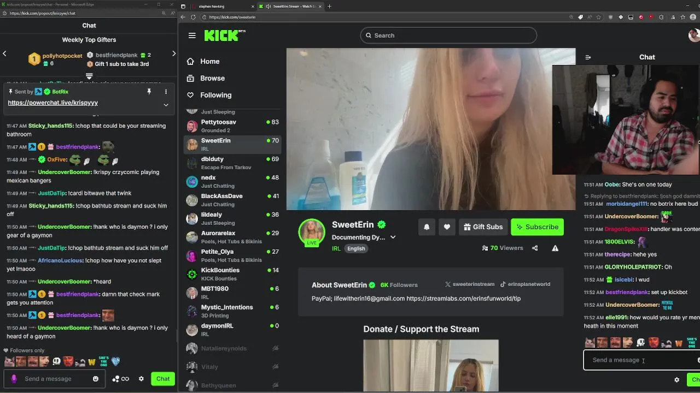Go to next top gifters slide

(174, 53)
